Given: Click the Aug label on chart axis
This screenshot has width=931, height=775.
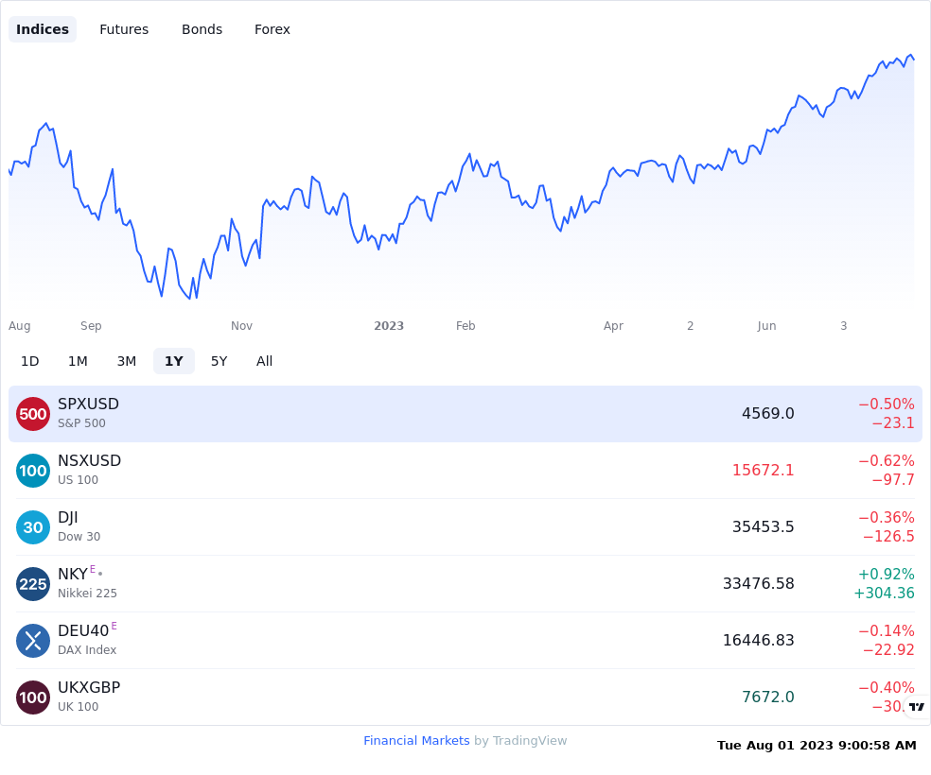Looking at the screenshot, I should [20, 325].
